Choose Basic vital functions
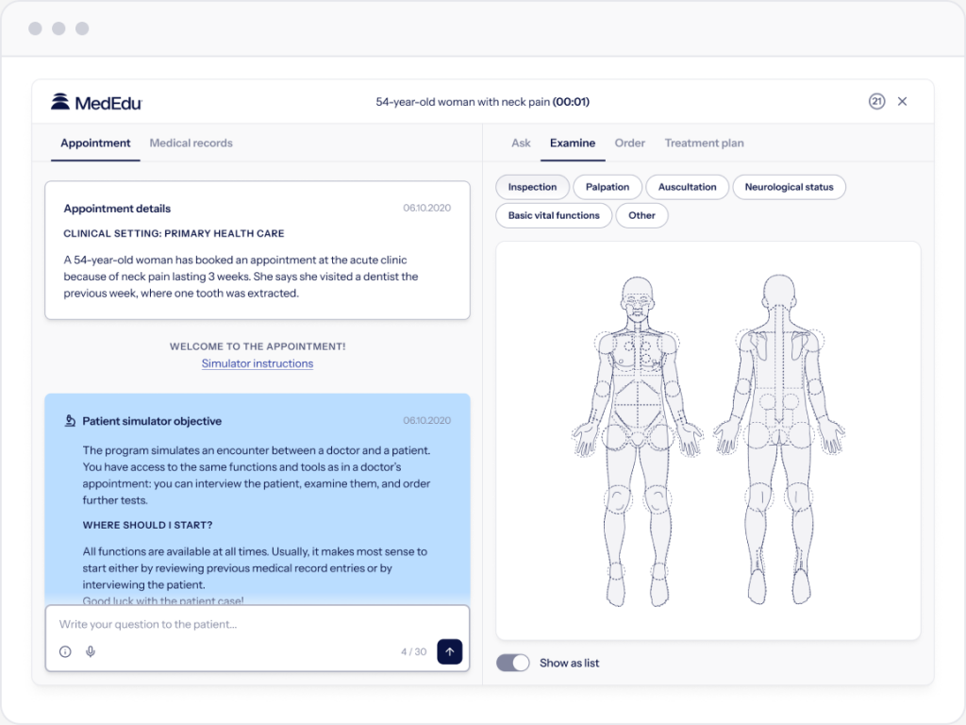Image resolution: width=966 pixels, height=725 pixels. tap(553, 215)
